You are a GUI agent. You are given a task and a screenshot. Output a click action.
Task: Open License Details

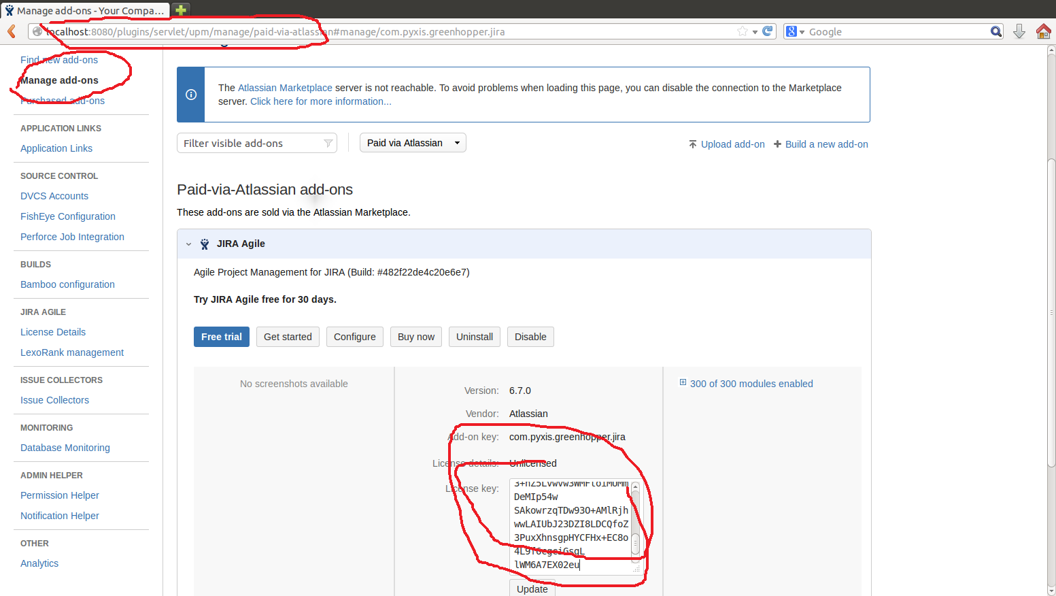point(53,332)
